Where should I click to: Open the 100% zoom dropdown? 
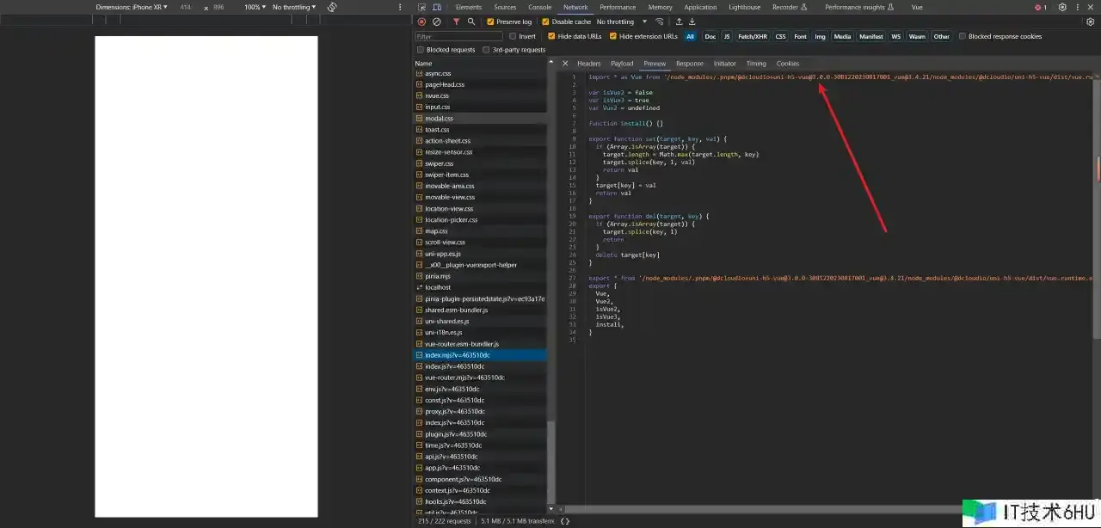tap(255, 7)
